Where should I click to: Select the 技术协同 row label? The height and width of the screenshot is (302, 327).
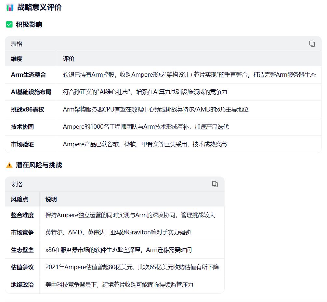22,127
